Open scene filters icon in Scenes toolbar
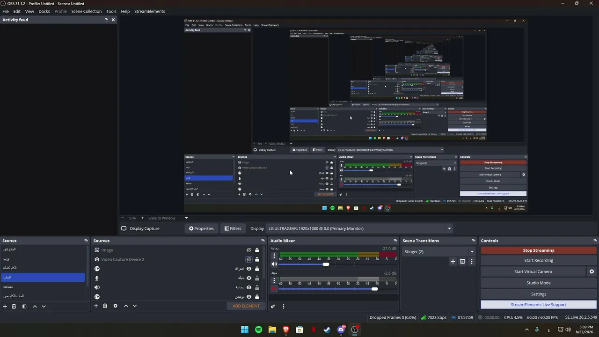 (x=24, y=306)
